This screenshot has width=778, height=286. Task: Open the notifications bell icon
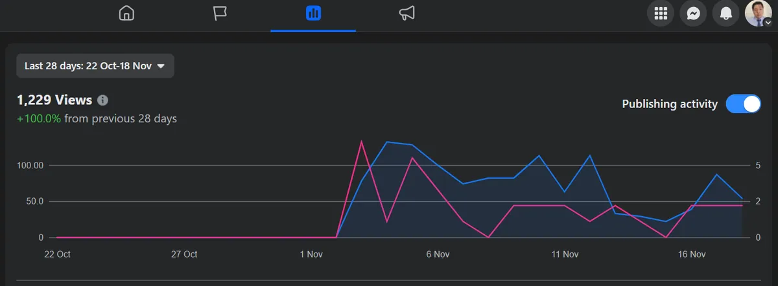tap(725, 13)
